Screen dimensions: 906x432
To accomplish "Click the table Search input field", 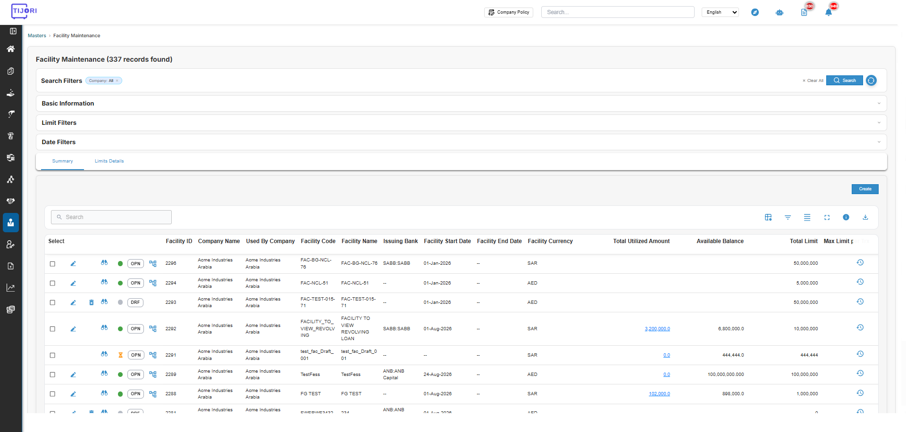I will [x=111, y=217].
